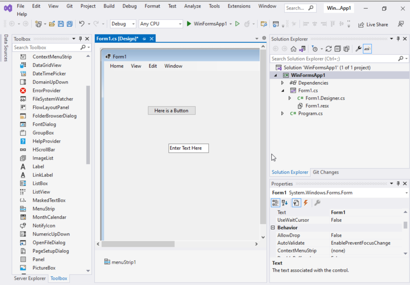Viewport: 410px width, 285px height.
Task: Show Events lightning bolt in Properties
Action: coord(306,203)
